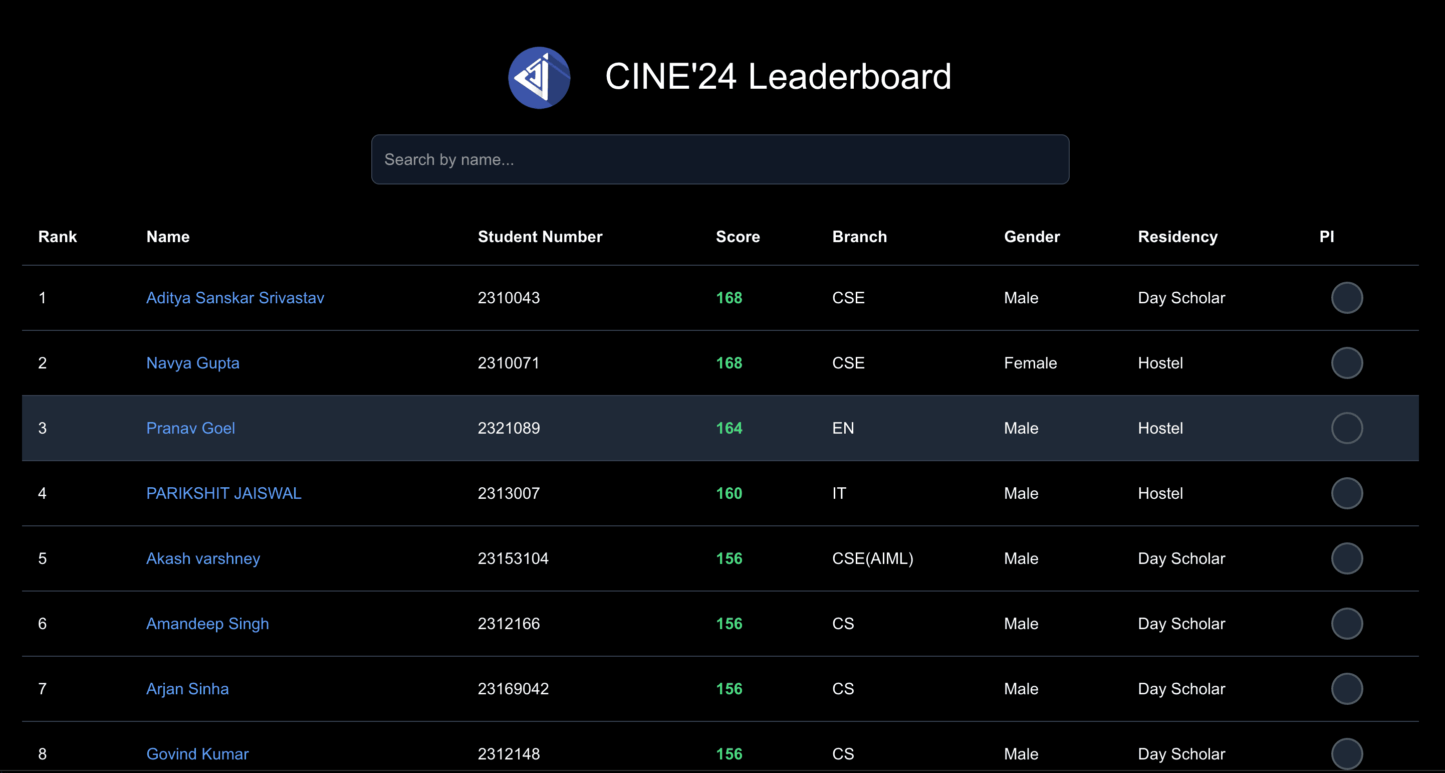Open Pranav Goel's profile
This screenshot has width=1445, height=773.
(190, 428)
